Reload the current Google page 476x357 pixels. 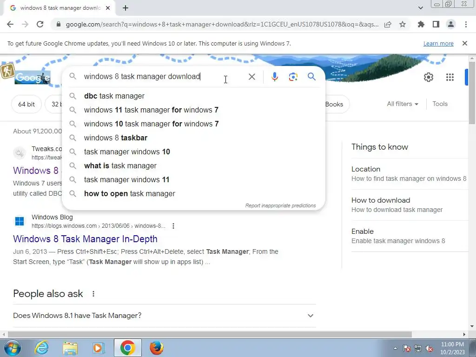[x=40, y=24]
